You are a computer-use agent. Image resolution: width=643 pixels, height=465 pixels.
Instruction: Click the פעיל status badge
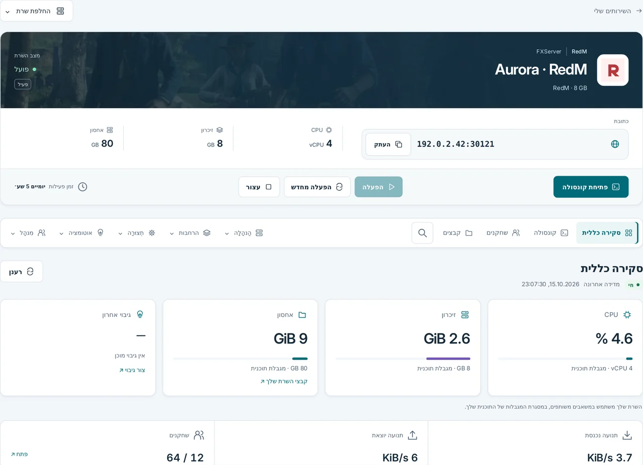click(x=23, y=84)
